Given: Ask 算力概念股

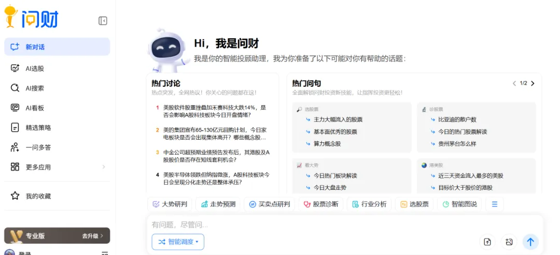Looking at the screenshot, I should [x=327, y=144].
